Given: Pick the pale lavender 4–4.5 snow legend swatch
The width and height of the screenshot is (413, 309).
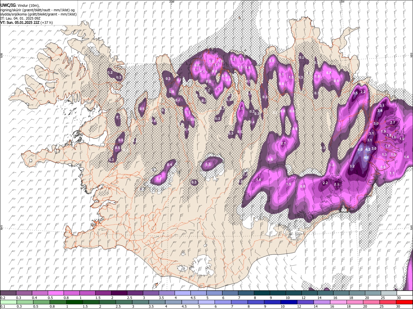Looking at the screenshot, I should 182,293.
